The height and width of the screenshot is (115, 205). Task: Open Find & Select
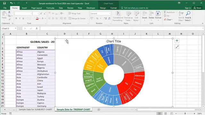(188, 16)
